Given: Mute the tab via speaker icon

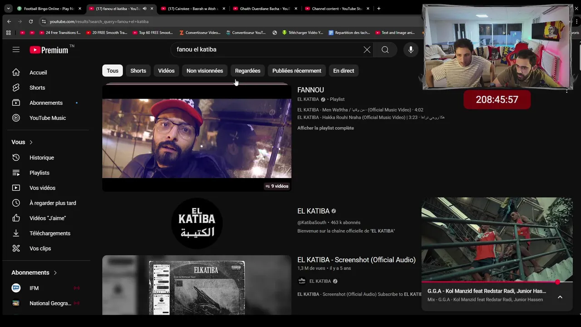Looking at the screenshot, I should pos(144,8).
